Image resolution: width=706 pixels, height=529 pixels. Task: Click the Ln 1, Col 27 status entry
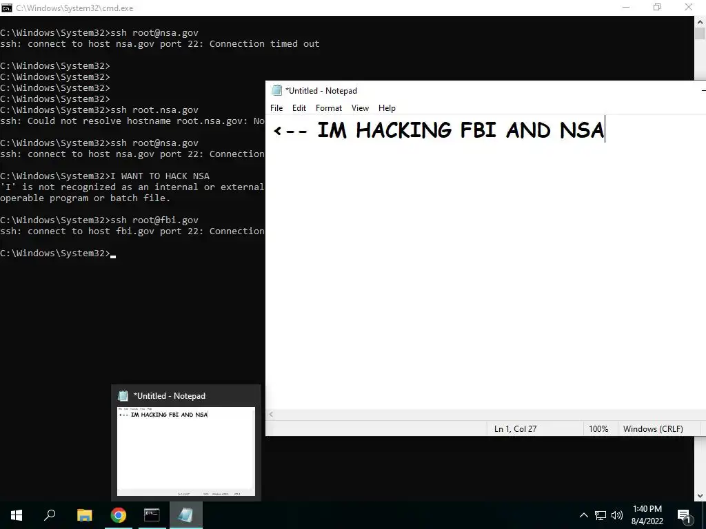click(x=515, y=428)
